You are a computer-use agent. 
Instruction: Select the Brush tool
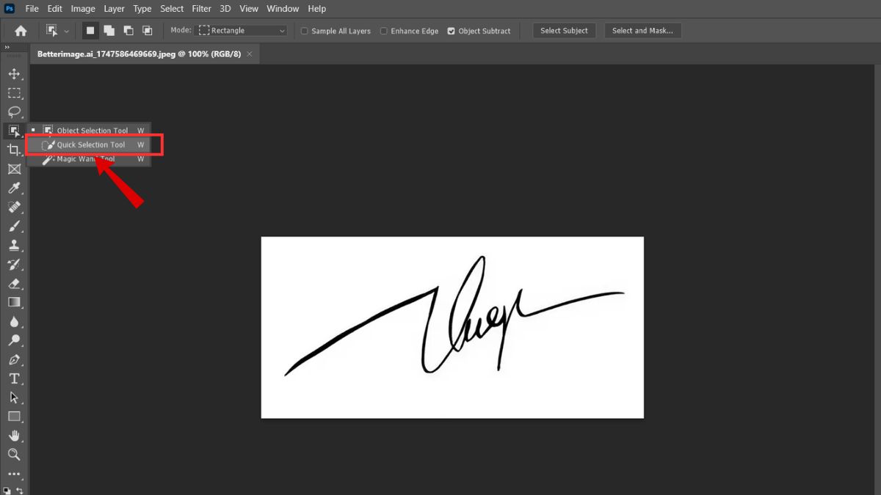click(15, 226)
